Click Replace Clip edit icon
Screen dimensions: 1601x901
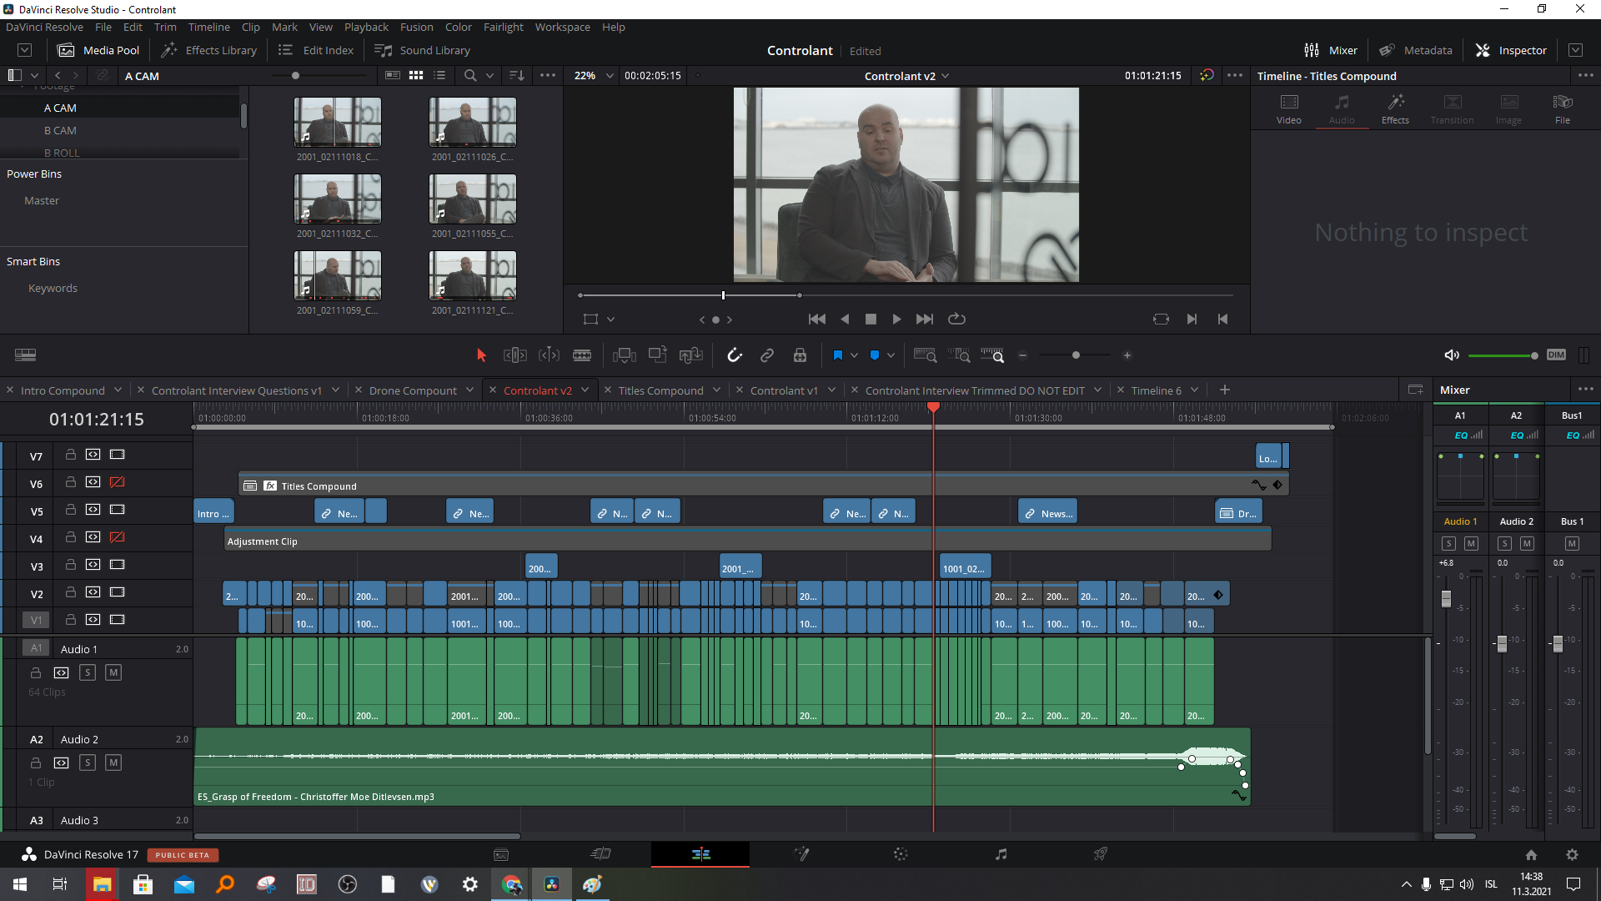pos(691,355)
